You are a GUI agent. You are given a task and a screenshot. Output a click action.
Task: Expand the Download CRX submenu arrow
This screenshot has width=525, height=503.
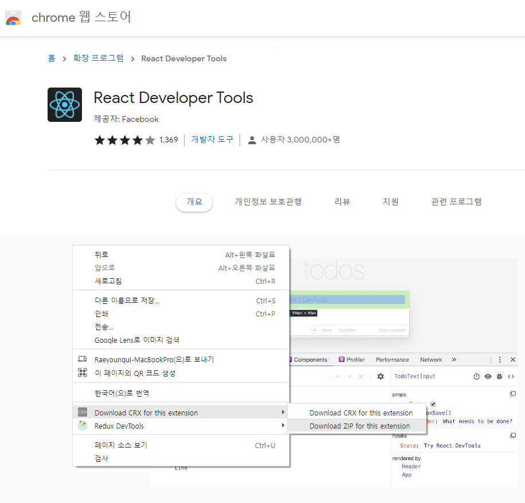pyautogui.click(x=283, y=412)
